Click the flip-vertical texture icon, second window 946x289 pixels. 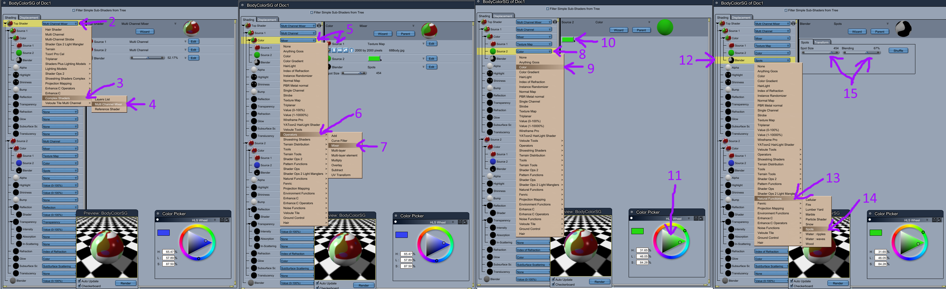334,50
